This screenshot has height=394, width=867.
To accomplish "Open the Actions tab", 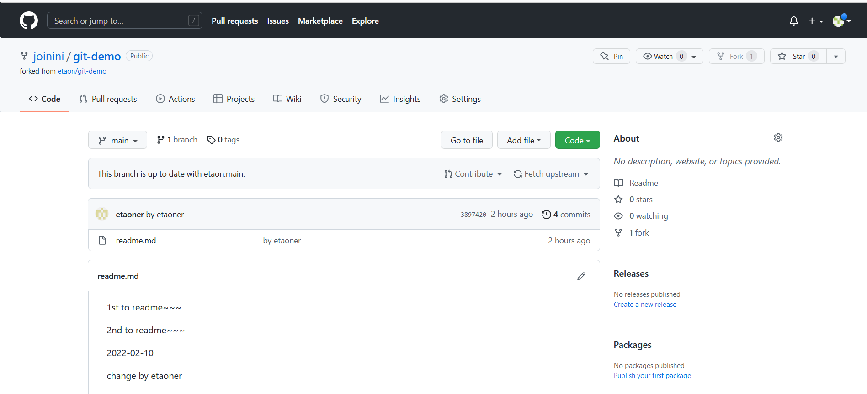I will click(x=176, y=99).
